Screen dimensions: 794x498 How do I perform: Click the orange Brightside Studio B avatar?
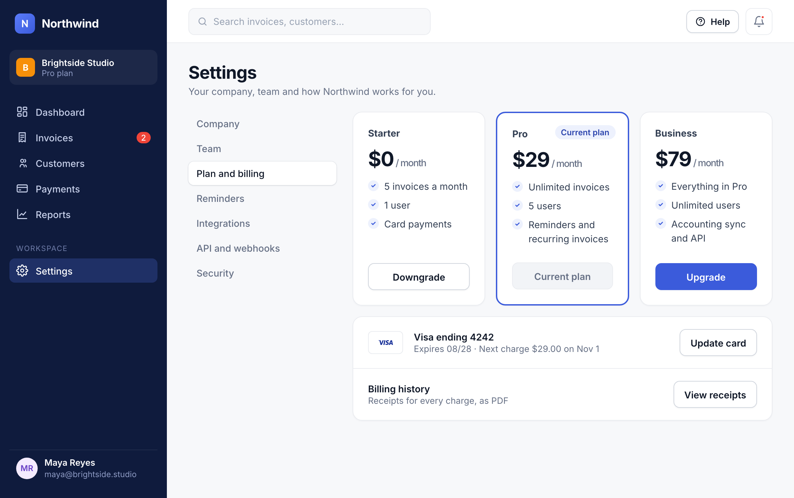point(26,67)
